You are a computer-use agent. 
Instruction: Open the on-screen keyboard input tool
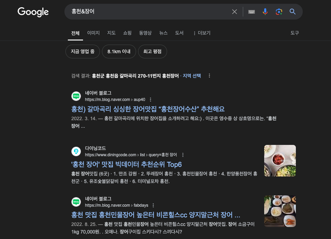251,12
